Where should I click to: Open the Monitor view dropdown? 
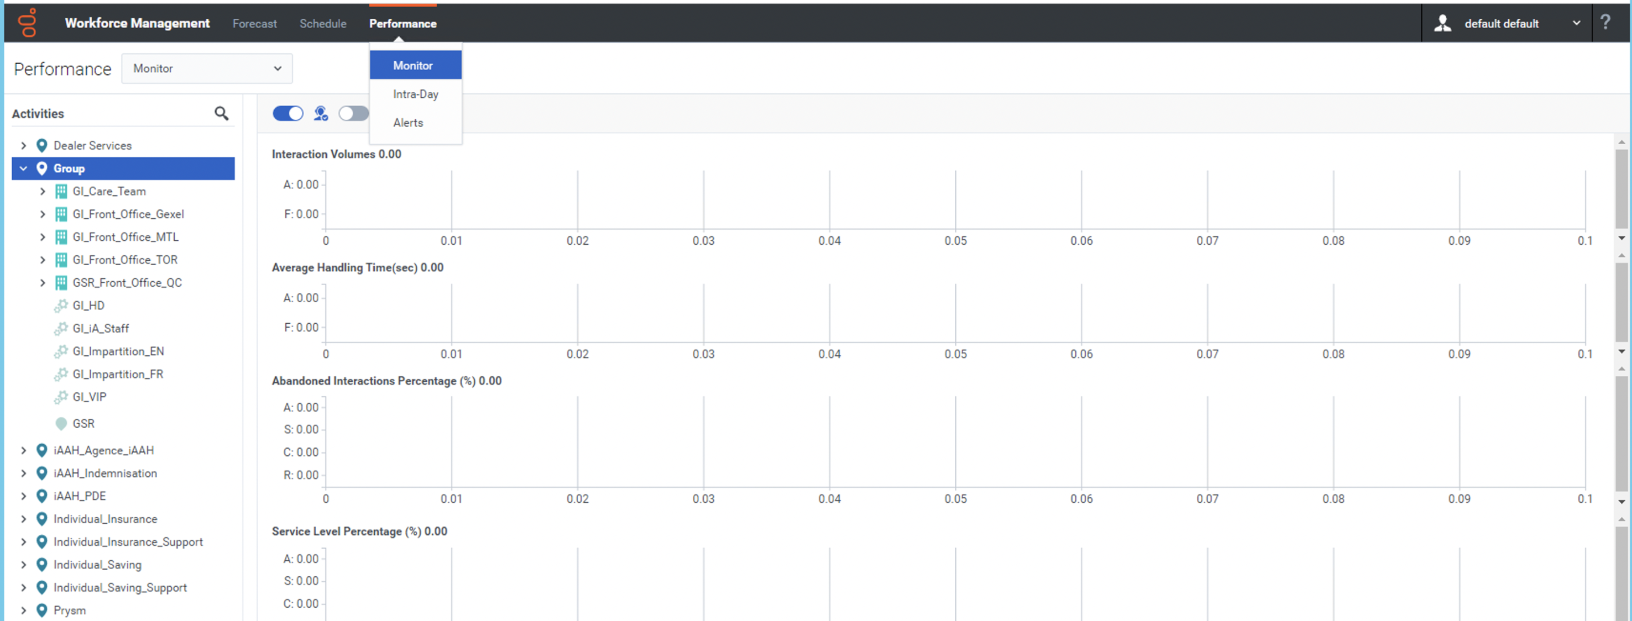(207, 69)
